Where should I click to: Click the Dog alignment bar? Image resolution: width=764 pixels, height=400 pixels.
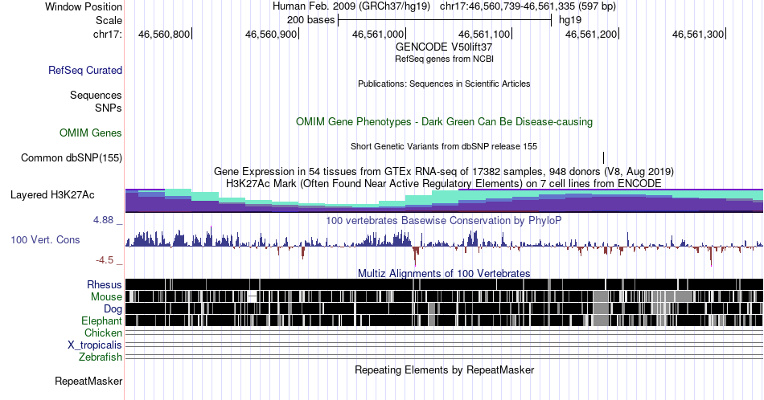point(444,308)
